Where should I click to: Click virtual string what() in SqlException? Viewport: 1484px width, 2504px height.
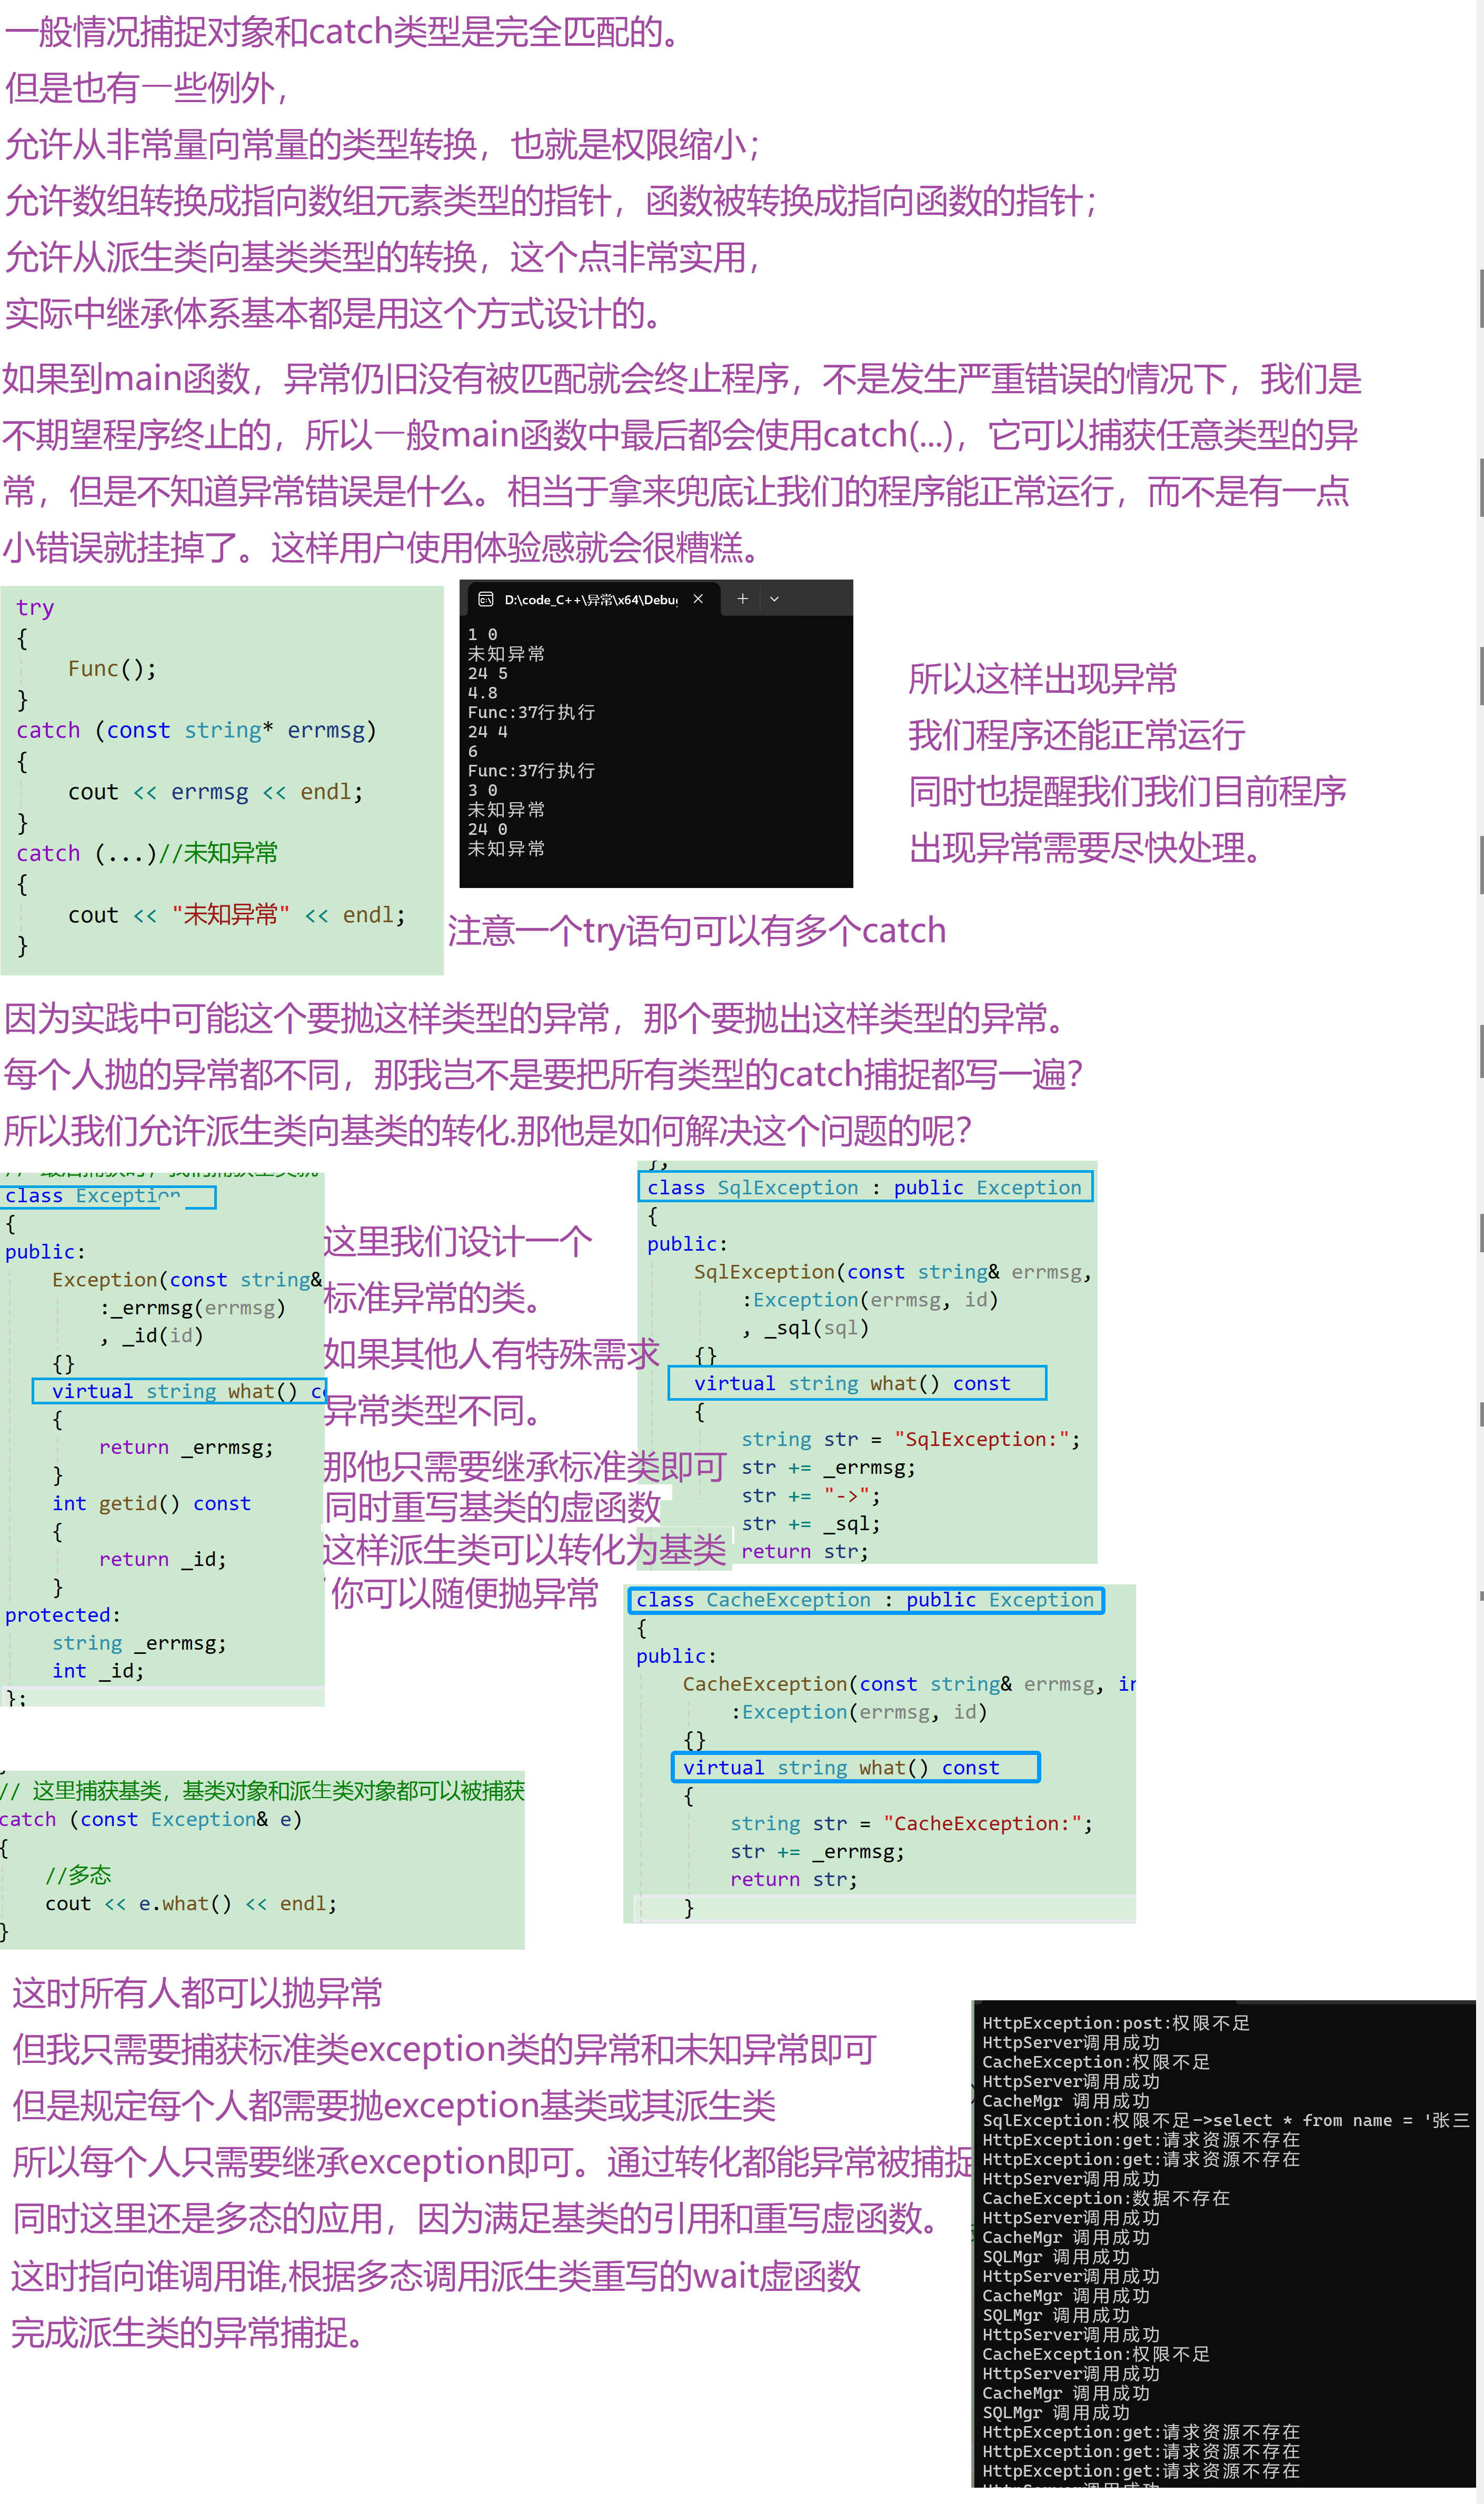(852, 1383)
